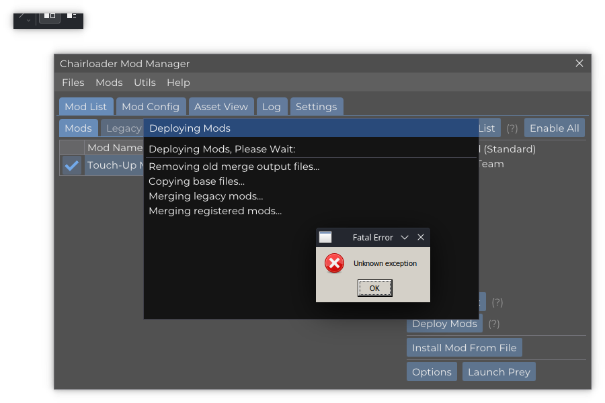The width and height of the screenshot is (605, 403).
Task: Switch to the Asset View tab
Action: coord(220,106)
